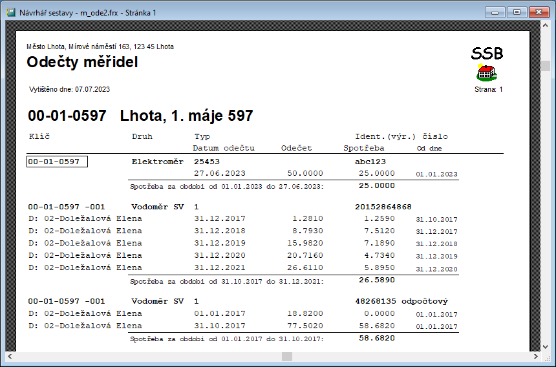Minimize the Návrhář sestavy window
556x367 pixels.
[x=497, y=12]
